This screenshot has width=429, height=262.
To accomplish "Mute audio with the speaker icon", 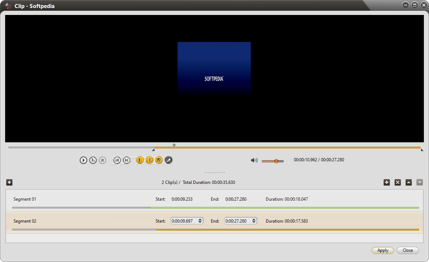I will tap(254, 160).
